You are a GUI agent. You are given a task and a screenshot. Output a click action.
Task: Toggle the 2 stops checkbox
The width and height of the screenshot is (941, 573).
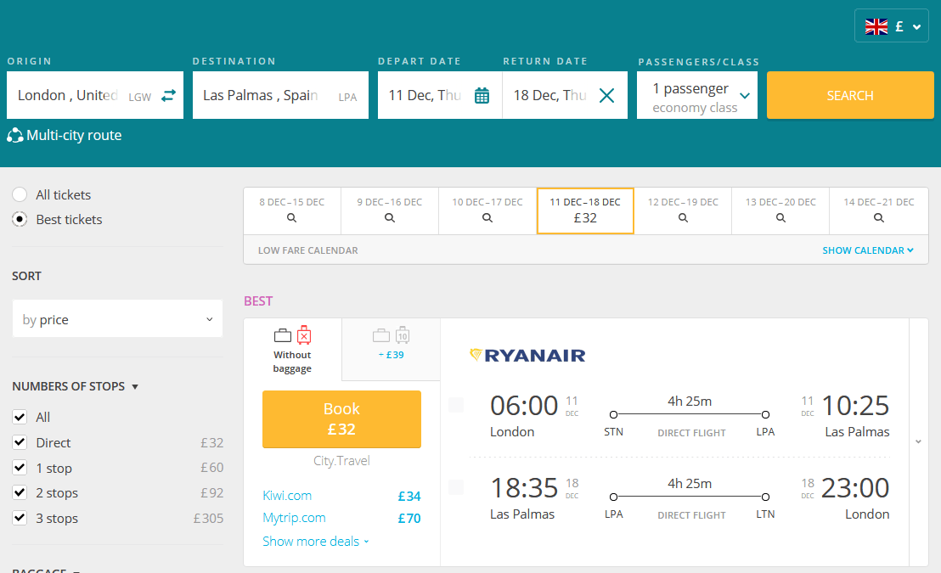[20, 492]
